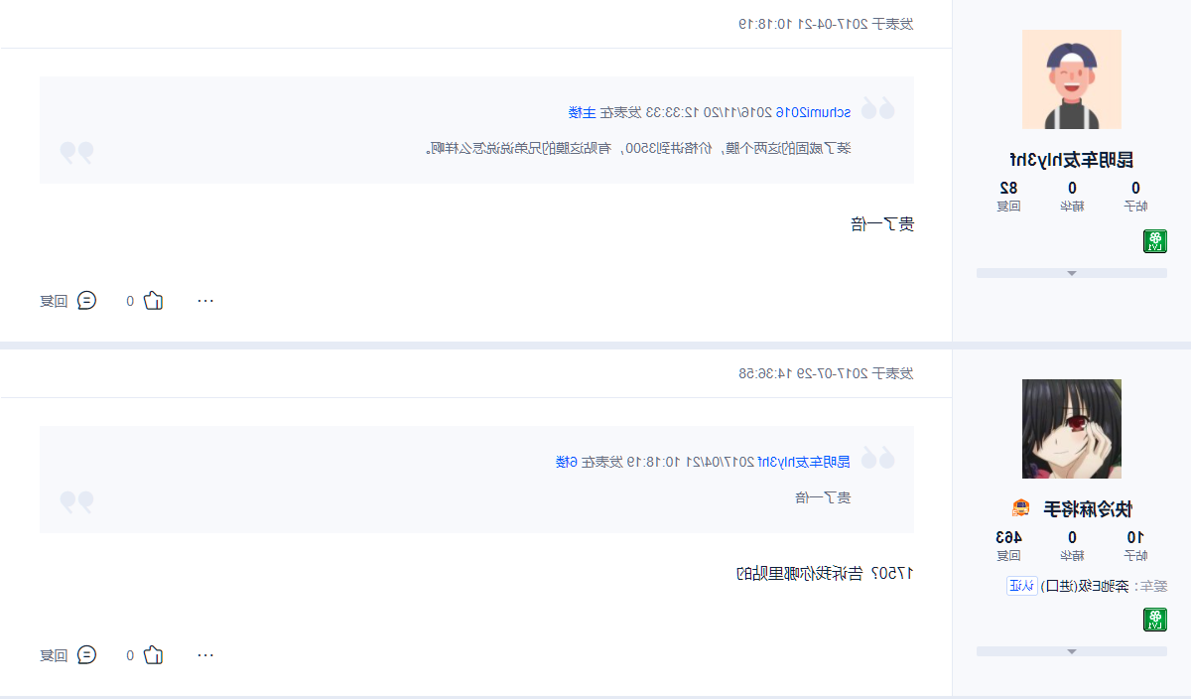Click 认证 tag next to 奔驰E级(进口)

(x=1022, y=585)
